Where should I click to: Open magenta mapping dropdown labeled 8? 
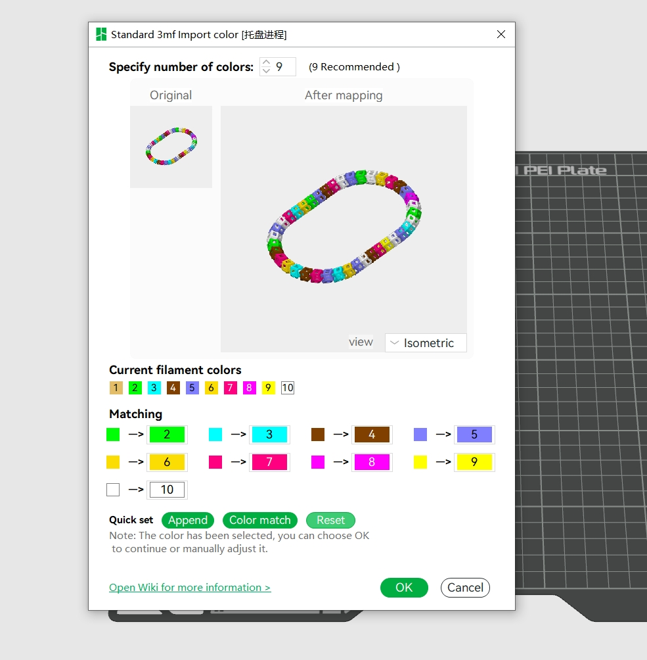tap(372, 462)
